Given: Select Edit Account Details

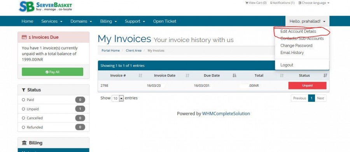Looking at the screenshot, I should coord(298,31).
